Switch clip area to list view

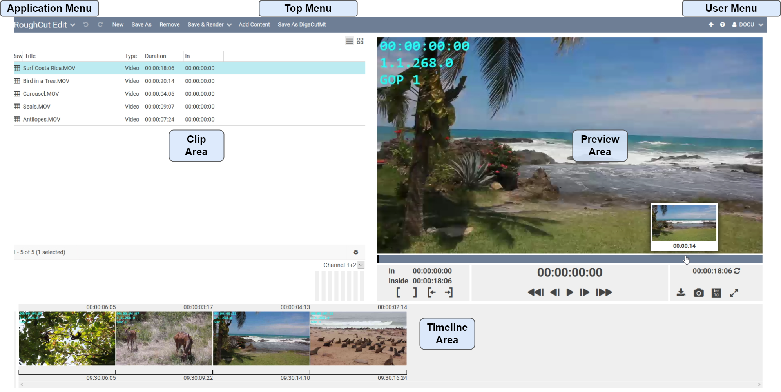coord(350,41)
